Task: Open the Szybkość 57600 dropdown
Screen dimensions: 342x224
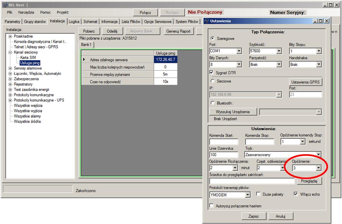Action: click(279, 51)
